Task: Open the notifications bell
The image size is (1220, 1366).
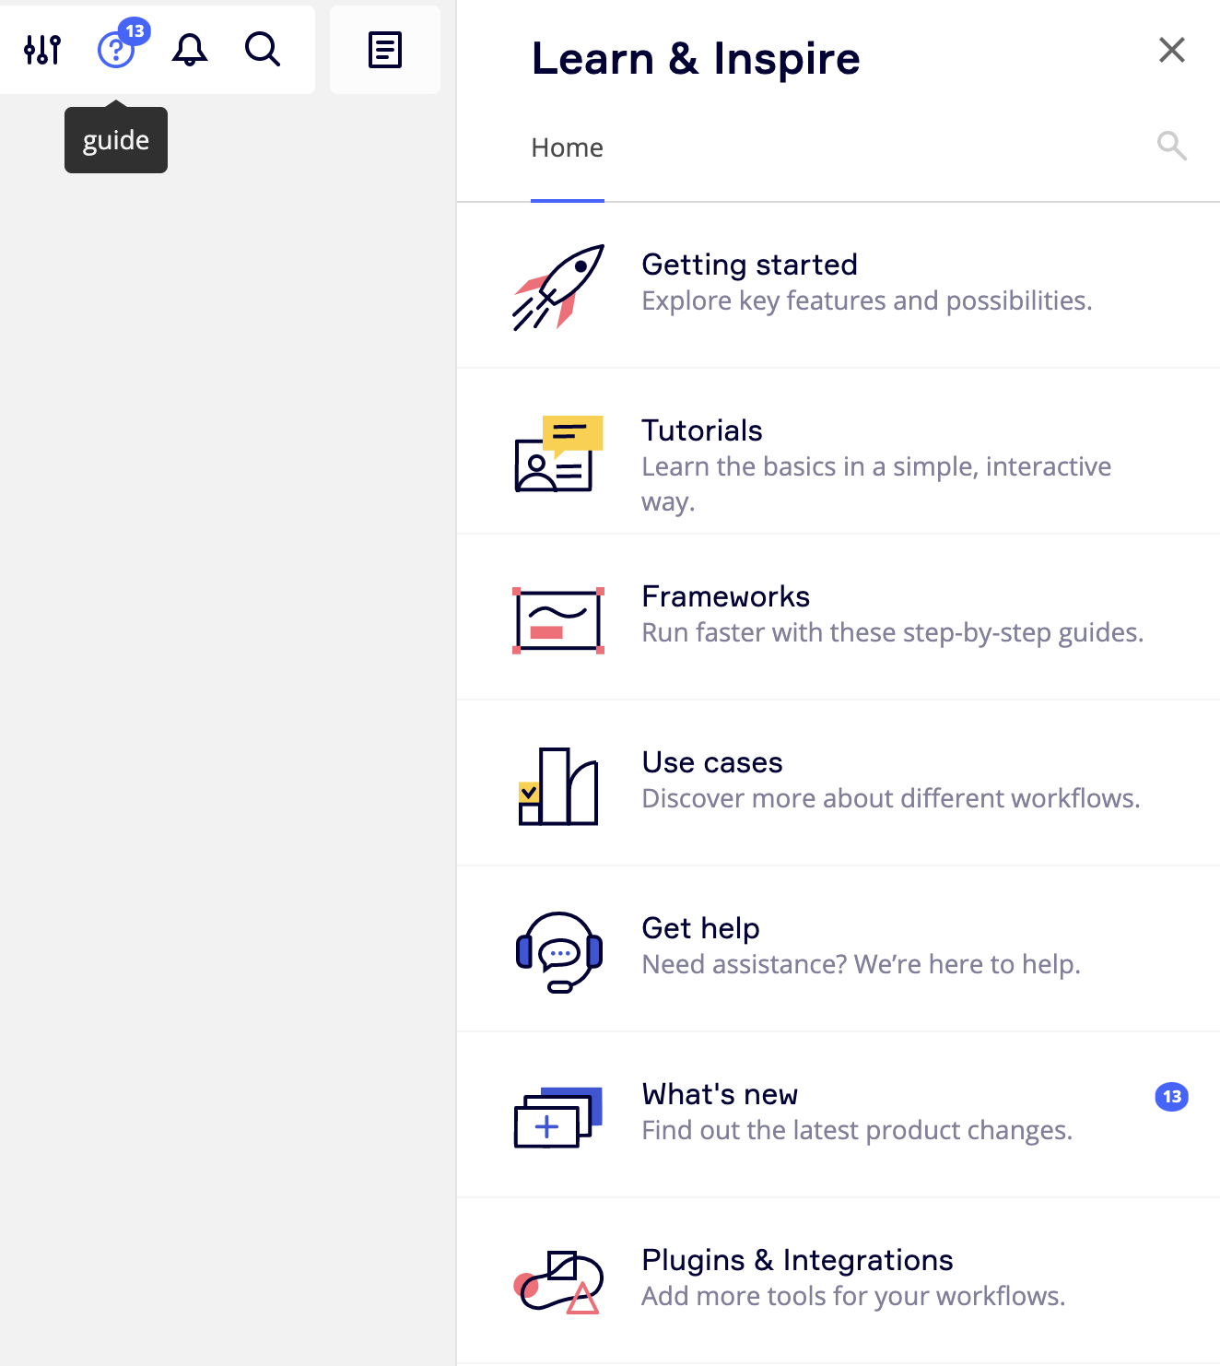Action: click(x=190, y=50)
